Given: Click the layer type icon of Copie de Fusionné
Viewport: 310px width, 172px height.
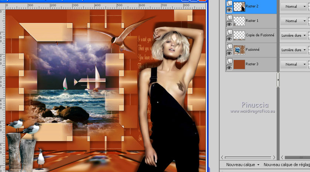Looking at the screenshot, I should [x=229, y=32].
